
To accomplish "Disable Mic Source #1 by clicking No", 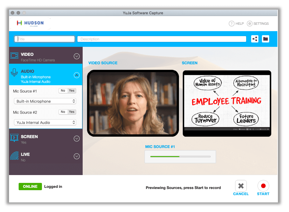I will [63, 91].
